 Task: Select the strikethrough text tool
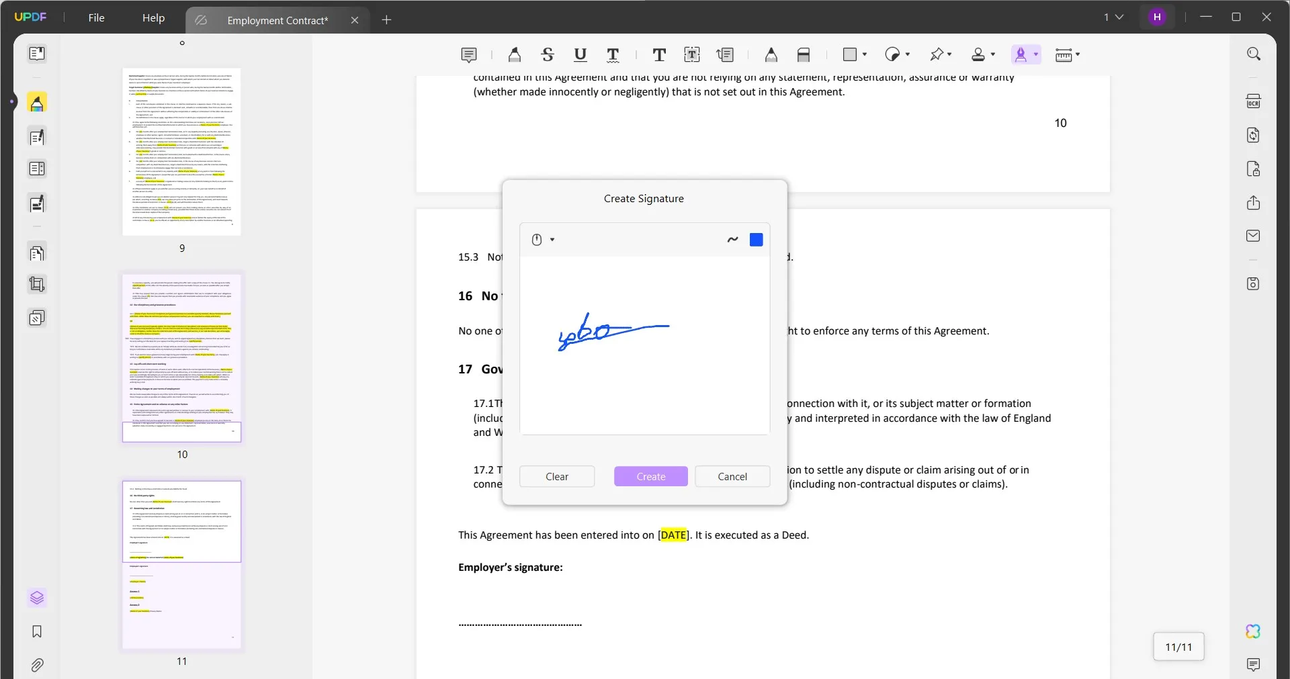(x=548, y=55)
